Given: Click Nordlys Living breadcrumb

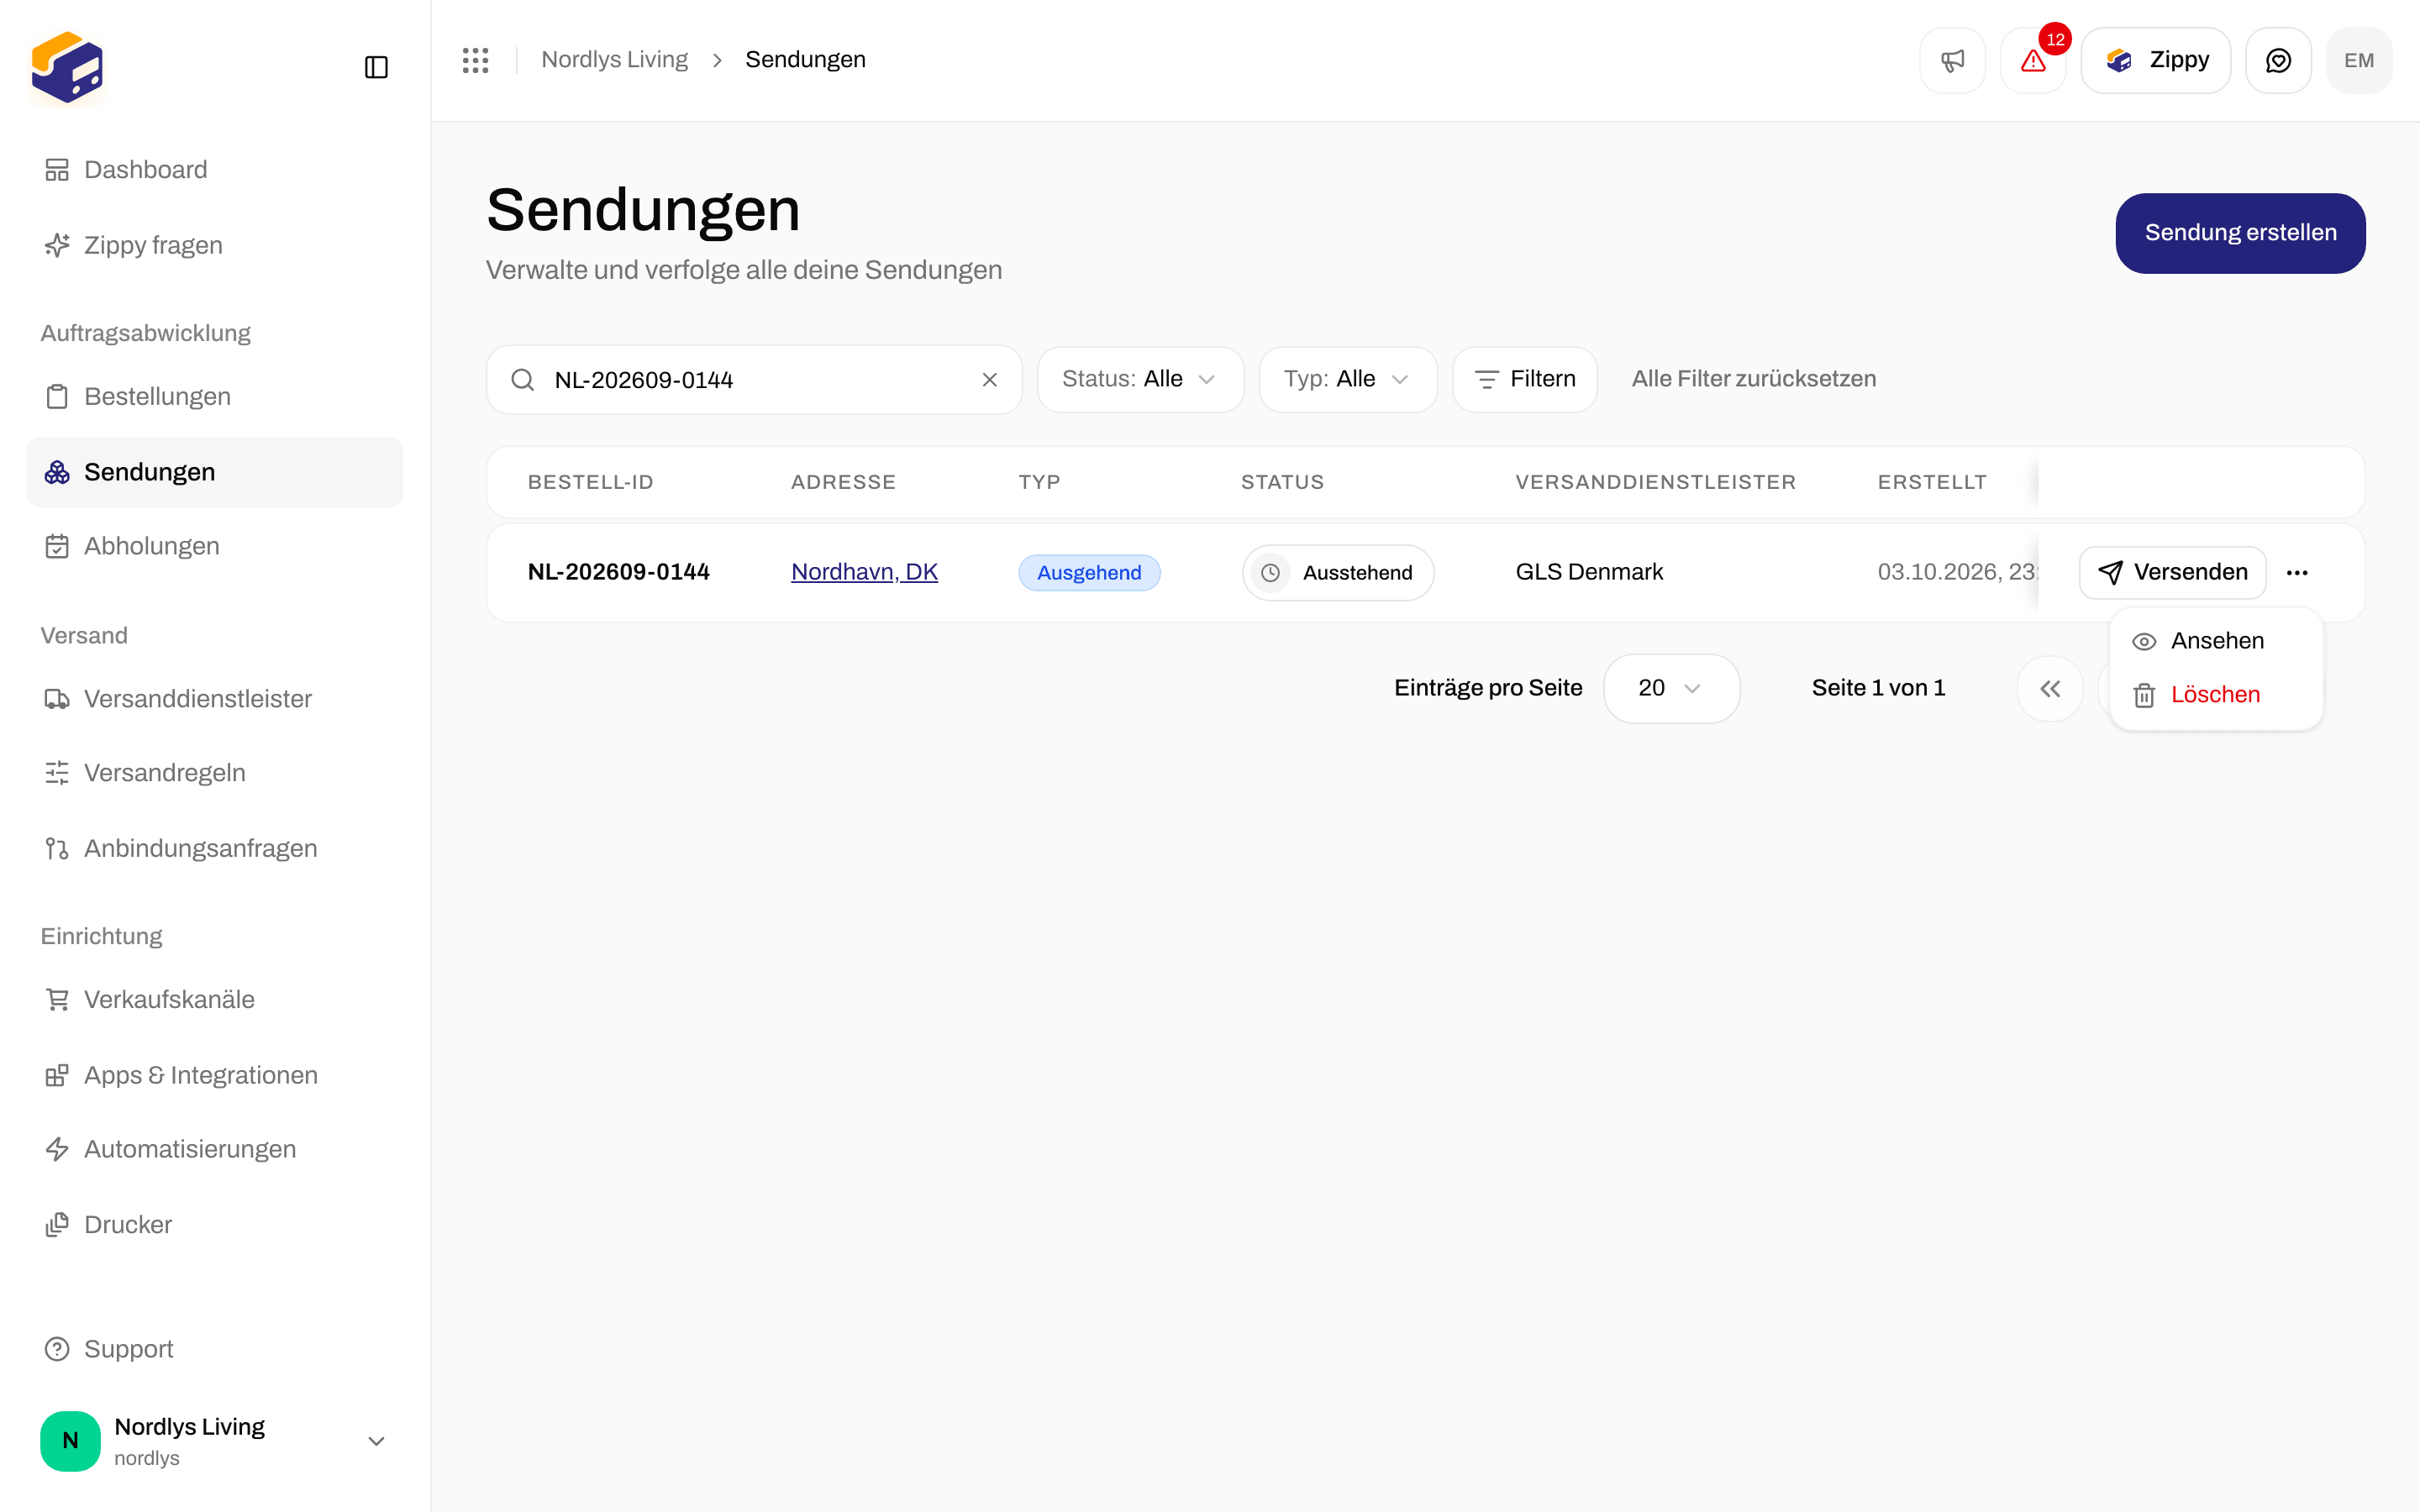Looking at the screenshot, I should click(x=614, y=60).
